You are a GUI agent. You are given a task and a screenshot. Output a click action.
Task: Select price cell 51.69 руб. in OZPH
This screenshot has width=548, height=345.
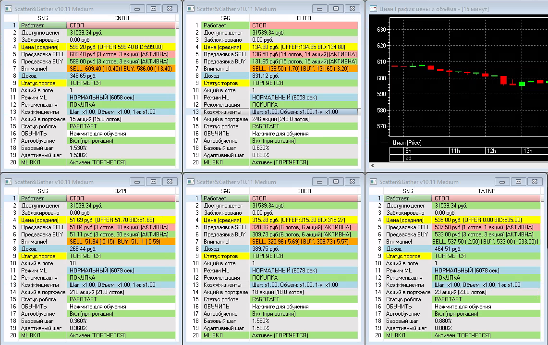(x=121, y=220)
